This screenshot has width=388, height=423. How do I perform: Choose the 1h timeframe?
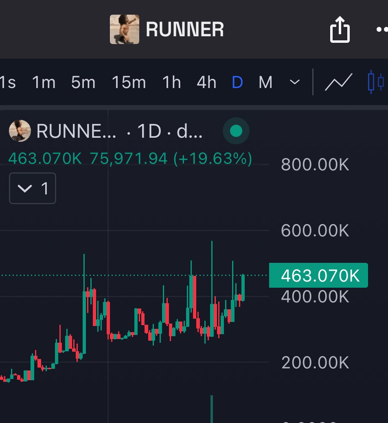pyautogui.click(x=171, y=82)
